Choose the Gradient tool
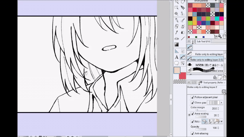The height and width of the screenshot is (137, 244). coord(177,45)
